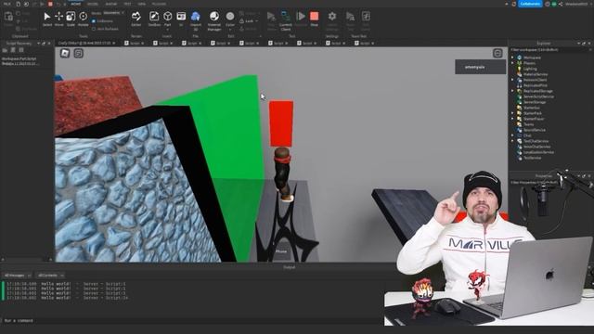This screenshot has width=594, height=334.
Task: Open the All Messages filter dropdown
Action: 18,276
